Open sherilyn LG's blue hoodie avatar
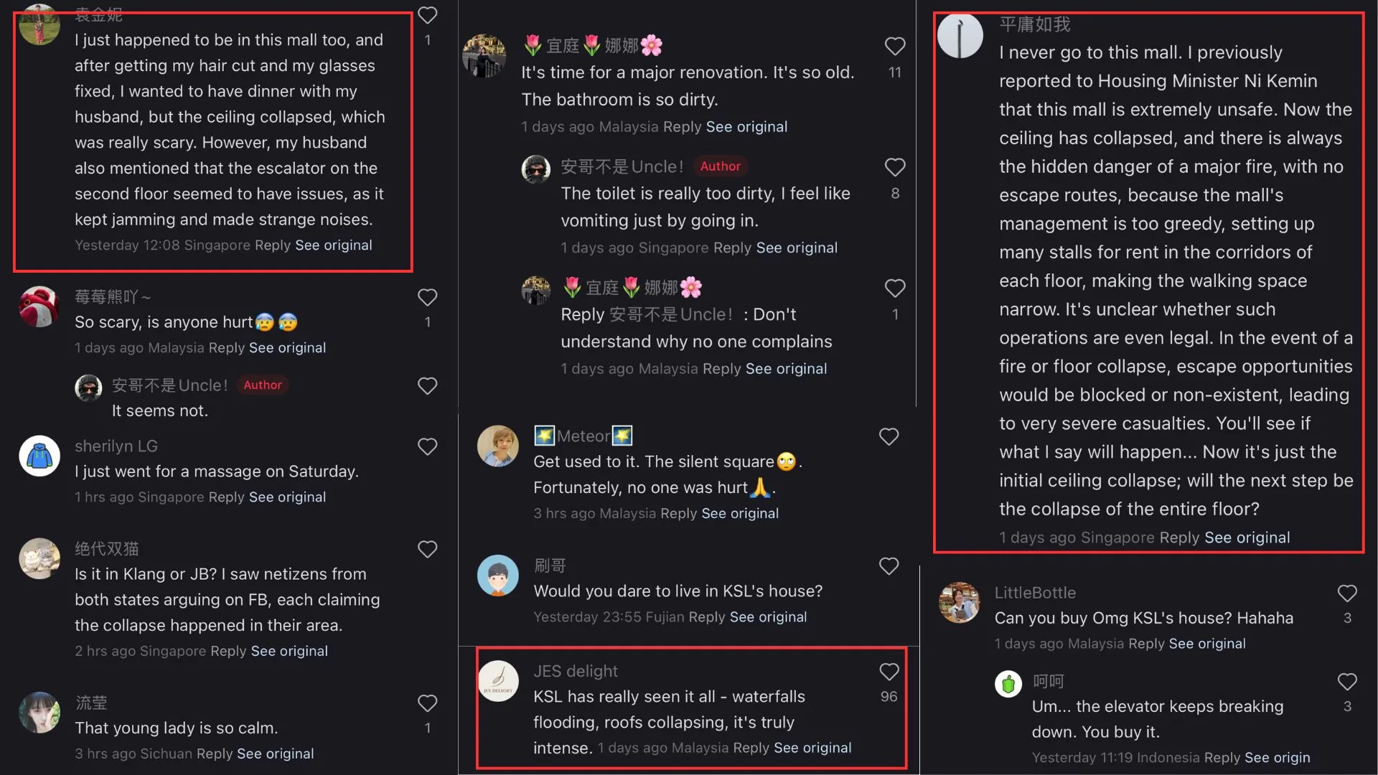This screenshot has height=775, width=1378. [39, 456]
